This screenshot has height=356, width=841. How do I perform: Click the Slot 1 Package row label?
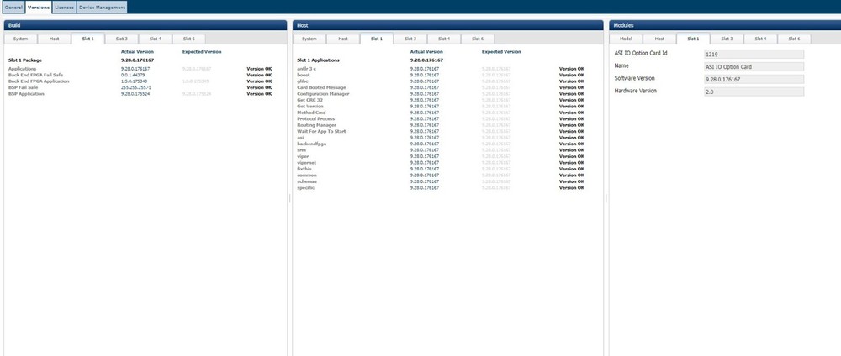[24, 60]
